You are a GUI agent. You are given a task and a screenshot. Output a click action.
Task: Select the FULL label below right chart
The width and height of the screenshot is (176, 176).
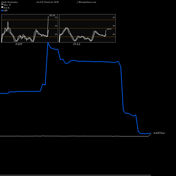(77, 44)
